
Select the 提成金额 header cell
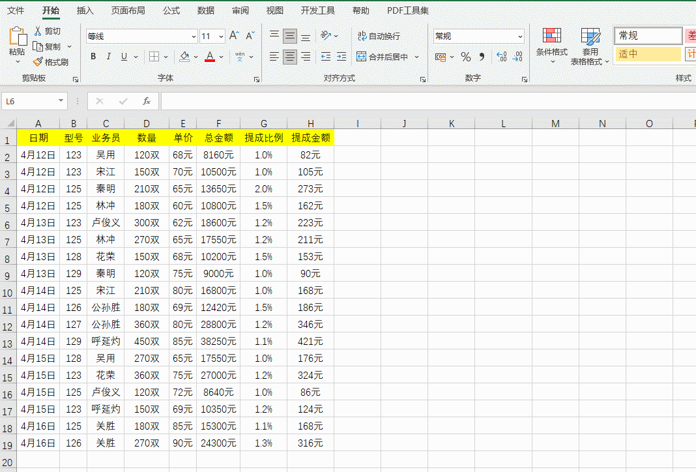[x=311, y=138]
